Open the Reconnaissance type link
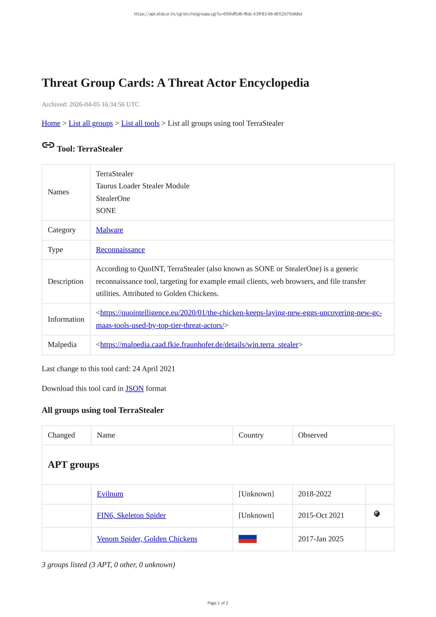This screenshot has height=617, width=436. [x=120, y=249]
